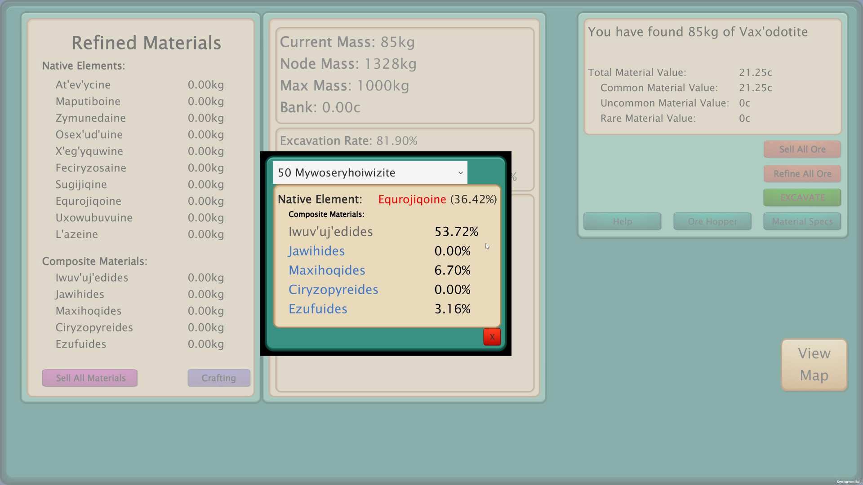This screenshot has width=863, height=485.
Task: Click Equrojiqoine in Refined Materials list
Action: [88, 201]
